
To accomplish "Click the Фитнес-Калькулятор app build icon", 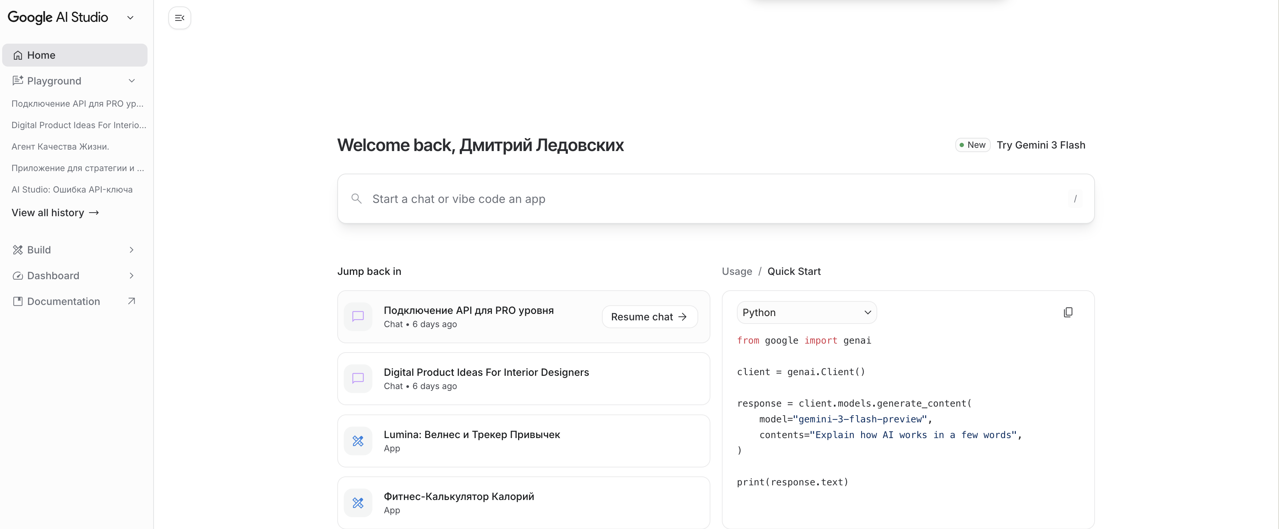I will click(x=357, y=503).
